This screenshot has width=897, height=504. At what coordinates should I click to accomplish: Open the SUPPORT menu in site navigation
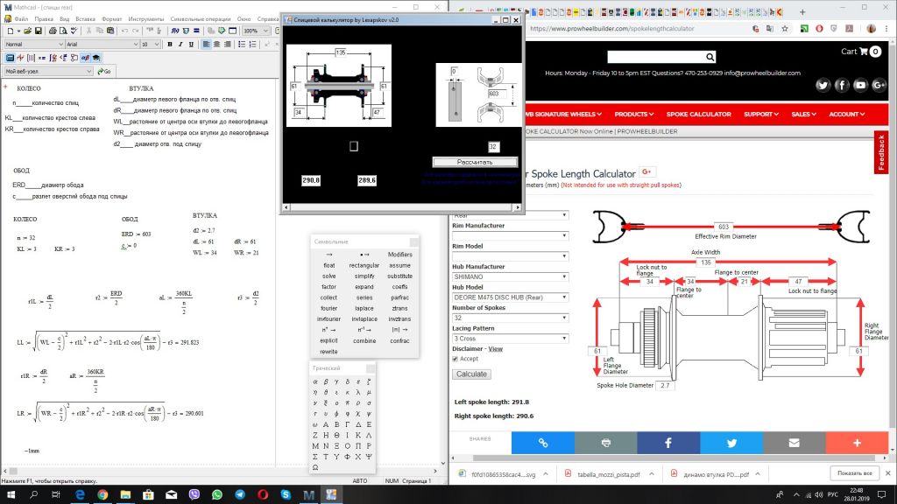click(762, 114)
